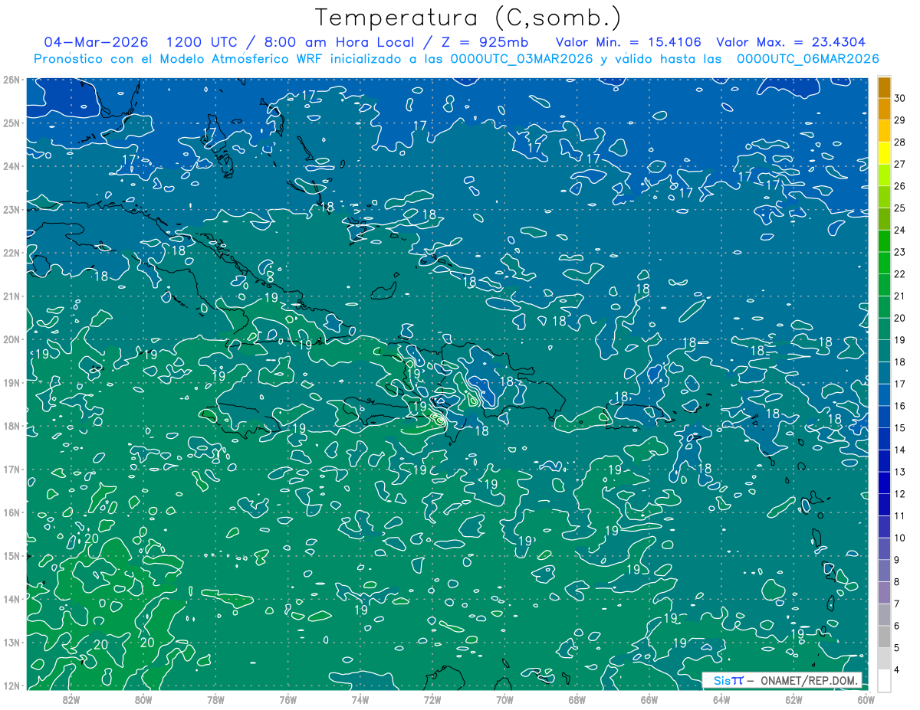Click the '72W' longitude label
The height and width of the screenshot is (710, 920).
click(432, 699)
